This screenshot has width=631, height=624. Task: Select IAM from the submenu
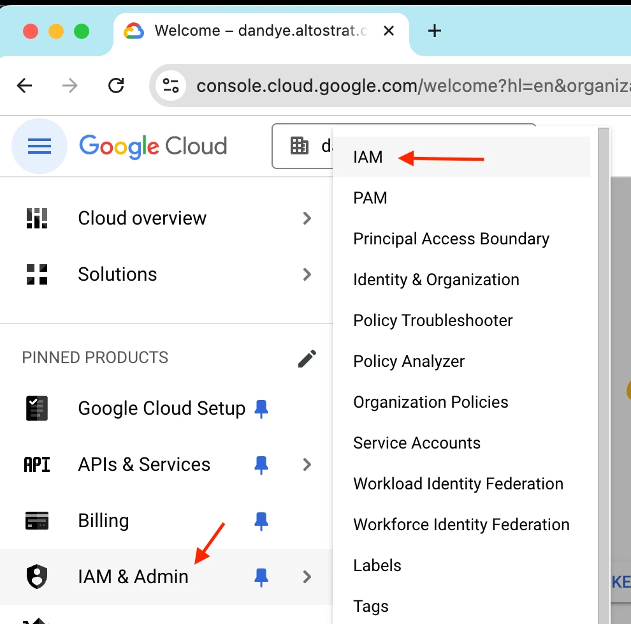pyautogui.click(x=461, y=157)
